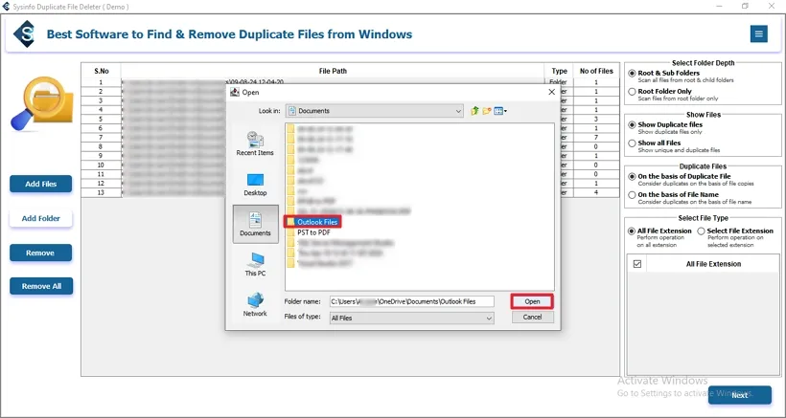This screenshot has height=418, width=786.
Task: Change view mode icon in Open dialog
Action: point(499,111)
